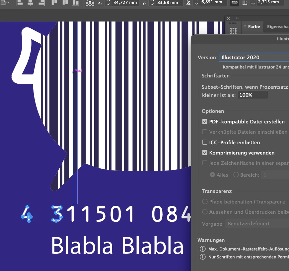Click Verknüpfte Dateien einschließen checkbox
The width and height of the screenshot is (289, 271).
click(205, 132)
